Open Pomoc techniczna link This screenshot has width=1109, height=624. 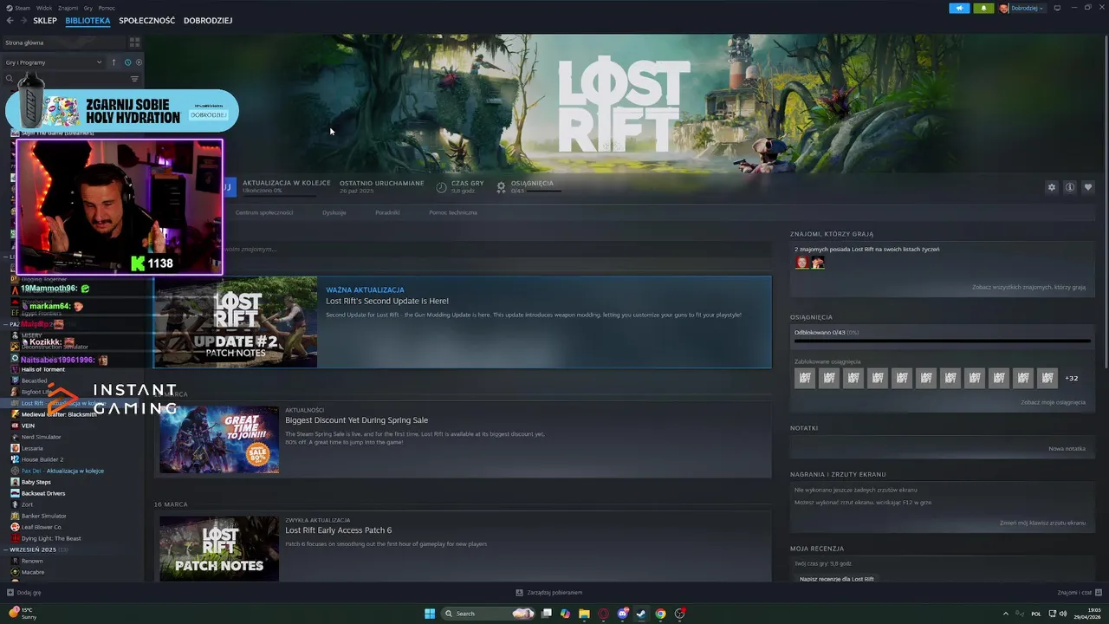453,212
